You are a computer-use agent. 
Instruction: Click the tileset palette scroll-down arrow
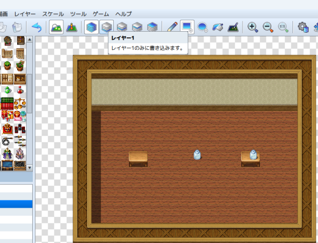30,168
